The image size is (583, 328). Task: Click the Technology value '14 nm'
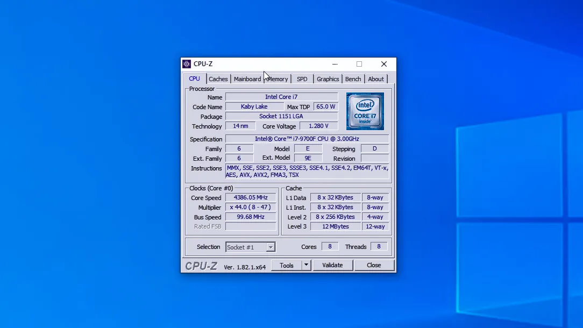[240, 126]
